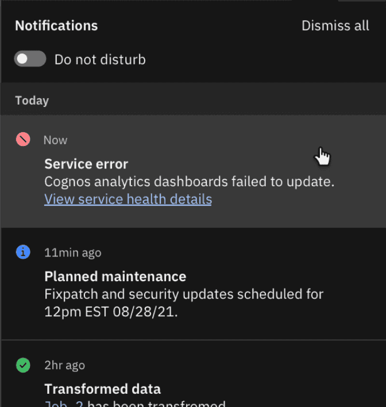Select the Transformed data notification title

[102, 389]
